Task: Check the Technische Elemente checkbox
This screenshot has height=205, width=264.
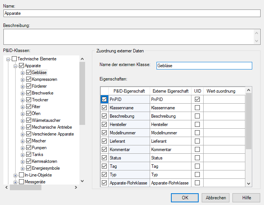Action: pyautogui.click(x=14, y=59)
